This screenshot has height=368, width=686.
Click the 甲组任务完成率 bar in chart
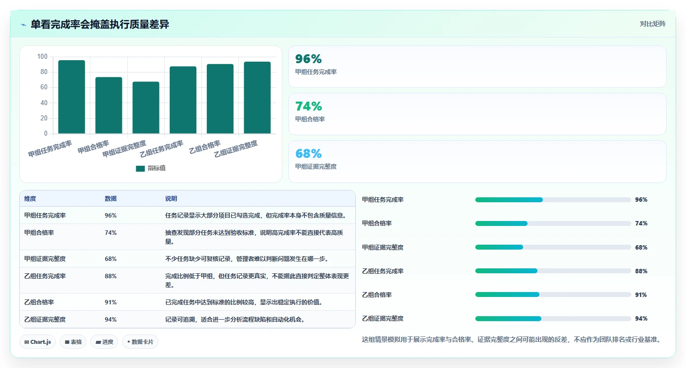point(72,97)
